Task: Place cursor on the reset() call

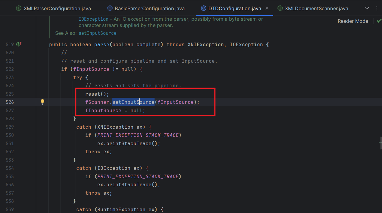Action: coord(97,94)
